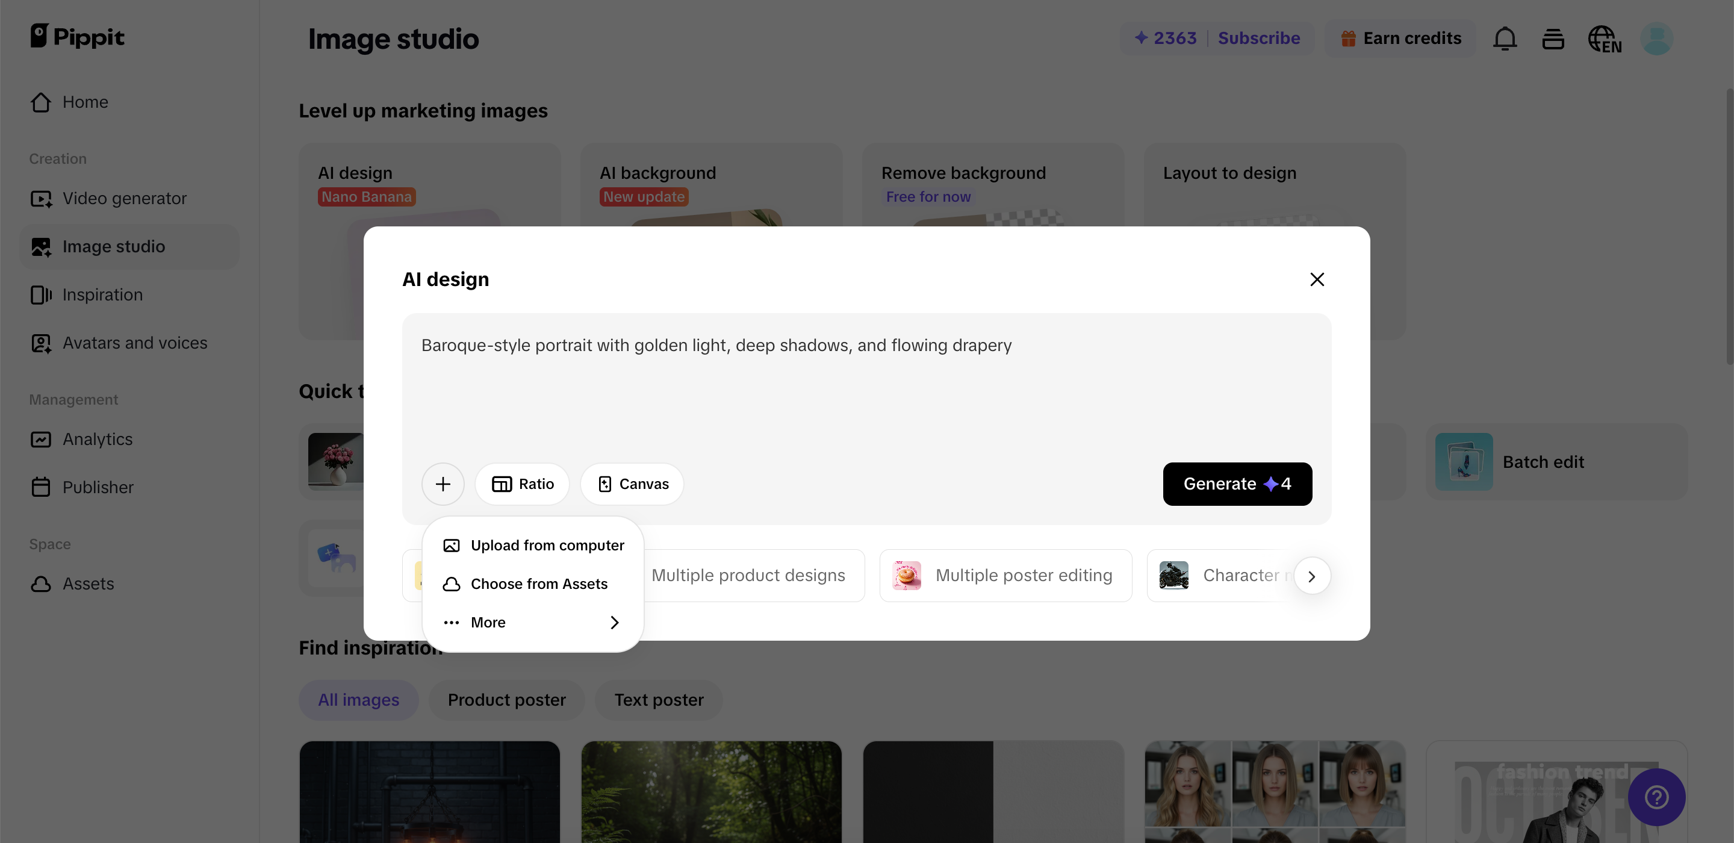The image size is (1734, 843).
Task: Open the notifications bell
Action: coord(1505,39)
